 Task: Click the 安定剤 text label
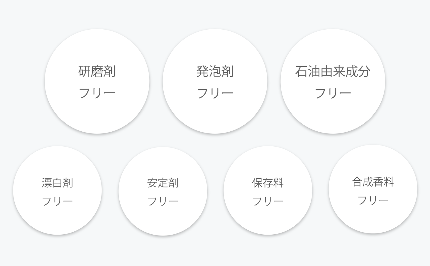tap(163, 183)
